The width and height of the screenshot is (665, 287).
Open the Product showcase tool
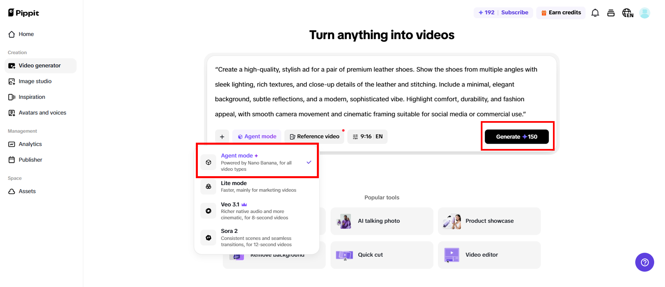click(x=489, y=221)
